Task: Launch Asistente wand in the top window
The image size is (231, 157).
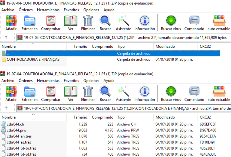Action: (123, 21)
